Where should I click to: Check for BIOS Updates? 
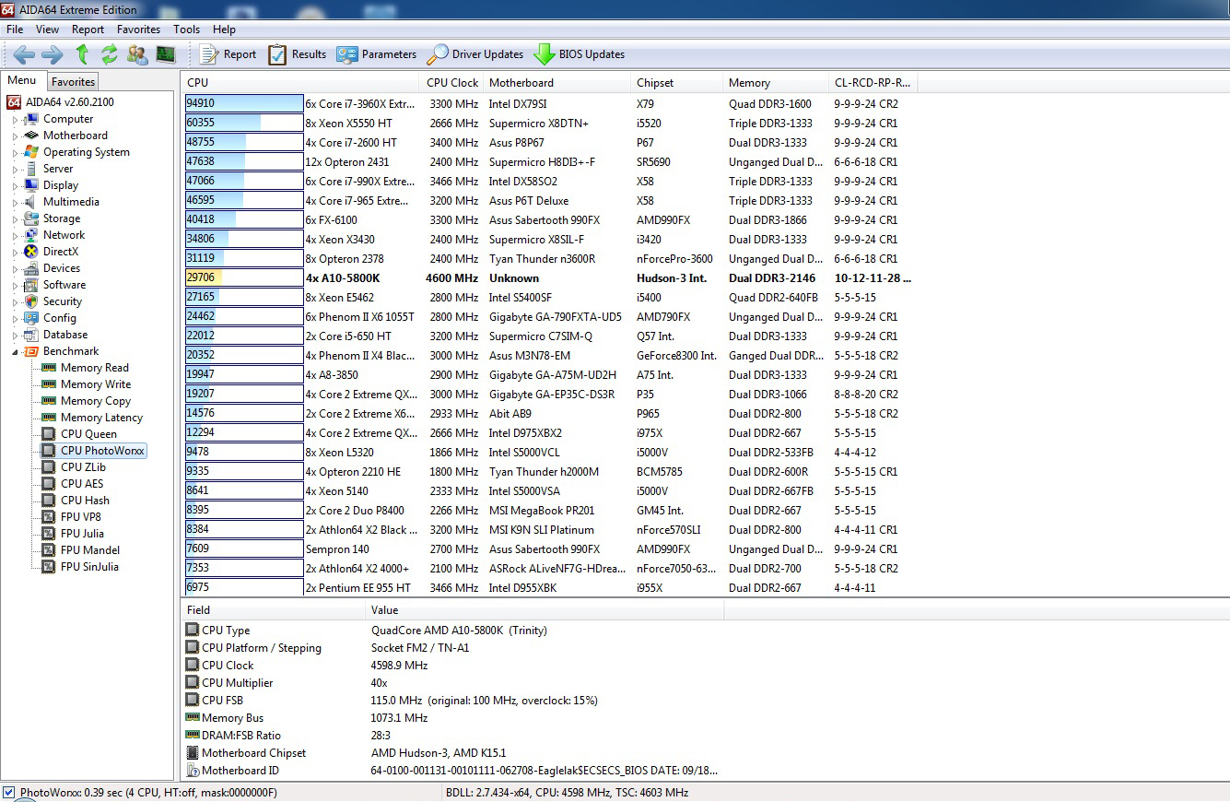click(x=579, y=54)
